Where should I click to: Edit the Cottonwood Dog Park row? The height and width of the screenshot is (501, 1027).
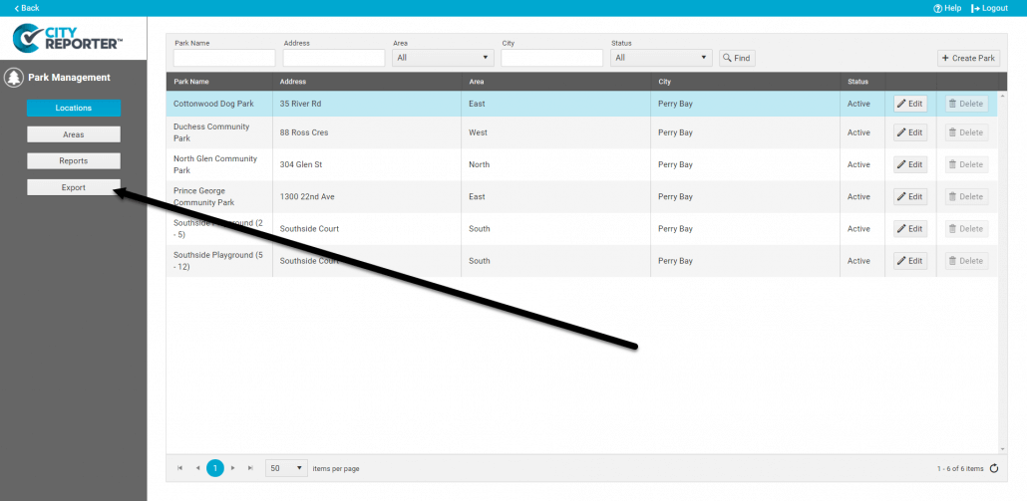click(x=909, y=104)
